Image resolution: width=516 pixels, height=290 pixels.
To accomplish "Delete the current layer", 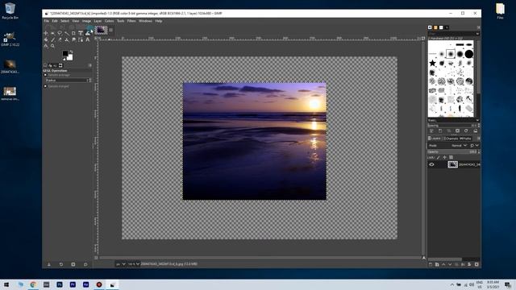I will [x=476, y=264].
